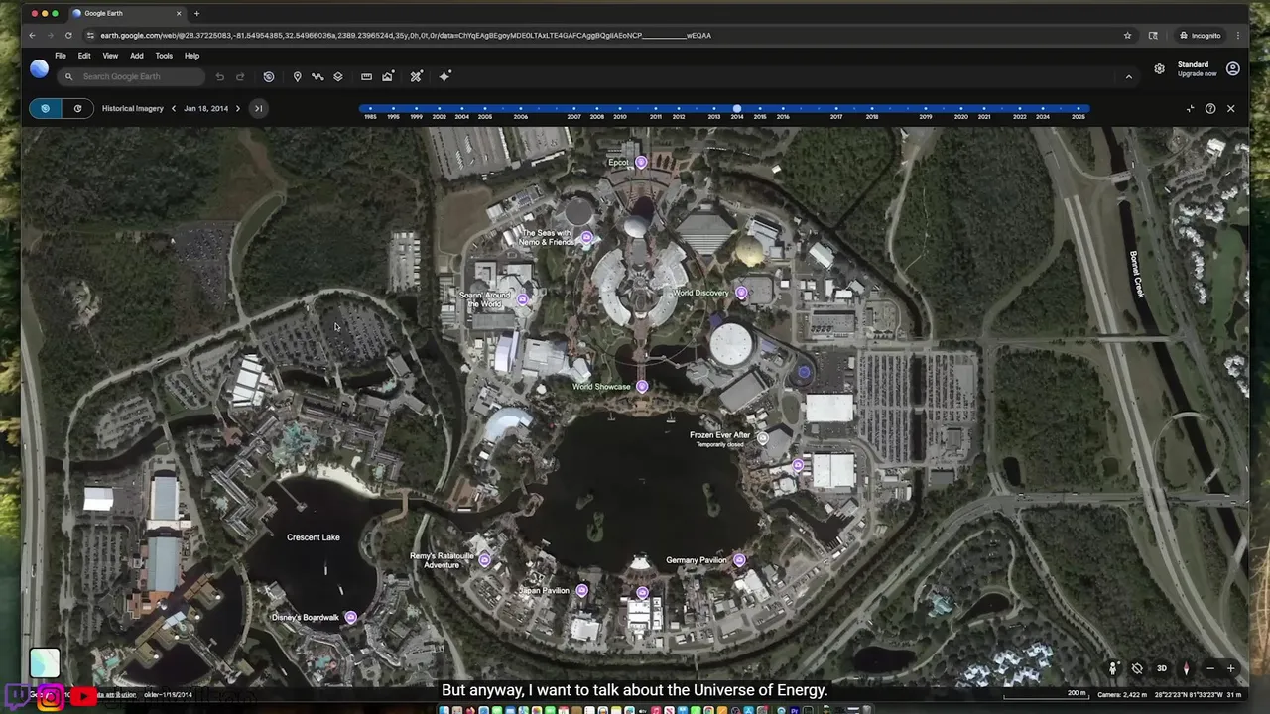Select the Draw path or polygon tool
The width and height of the screenshot is (1270, 714).
click(317, 76)
